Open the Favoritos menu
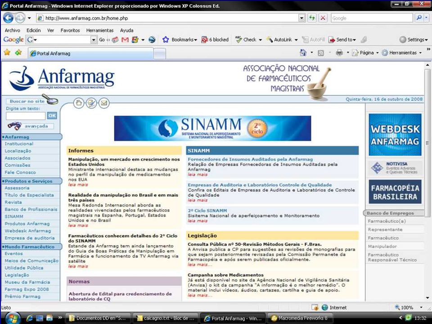This screenshot has height=324, width=432. pos(70,30)
